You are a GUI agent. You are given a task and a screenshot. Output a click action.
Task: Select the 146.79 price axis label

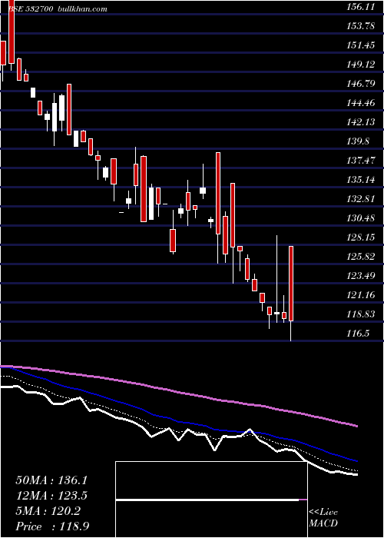tap(361, 84)
